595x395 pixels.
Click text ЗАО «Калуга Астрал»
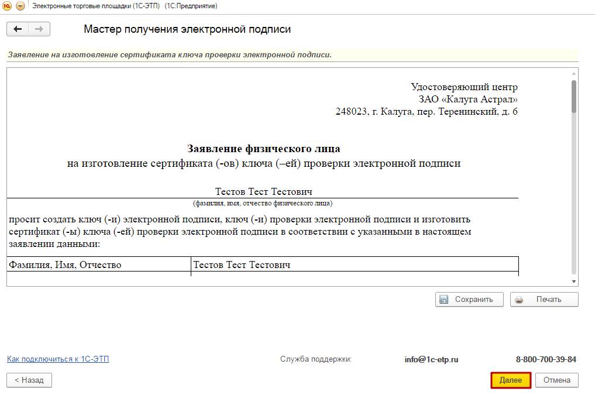[468, 99]
